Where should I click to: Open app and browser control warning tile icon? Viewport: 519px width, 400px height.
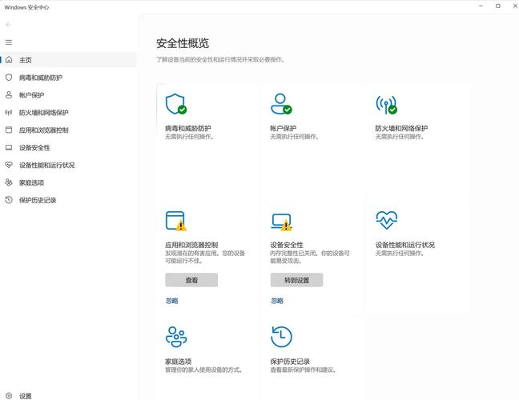176,221
